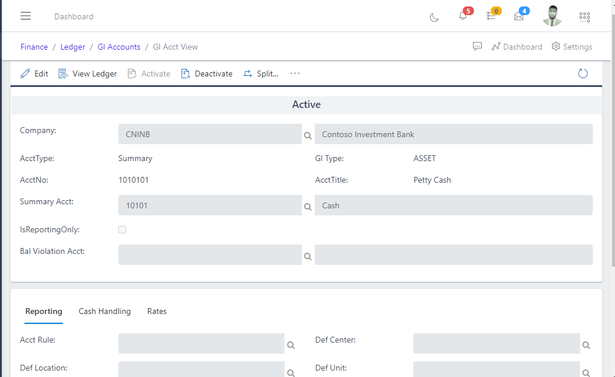Search Def Unit lookup magnifier icon
Screen dimensions: 615x377
pos(586,373)
